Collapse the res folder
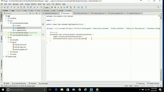 click(x=6, y=38)
